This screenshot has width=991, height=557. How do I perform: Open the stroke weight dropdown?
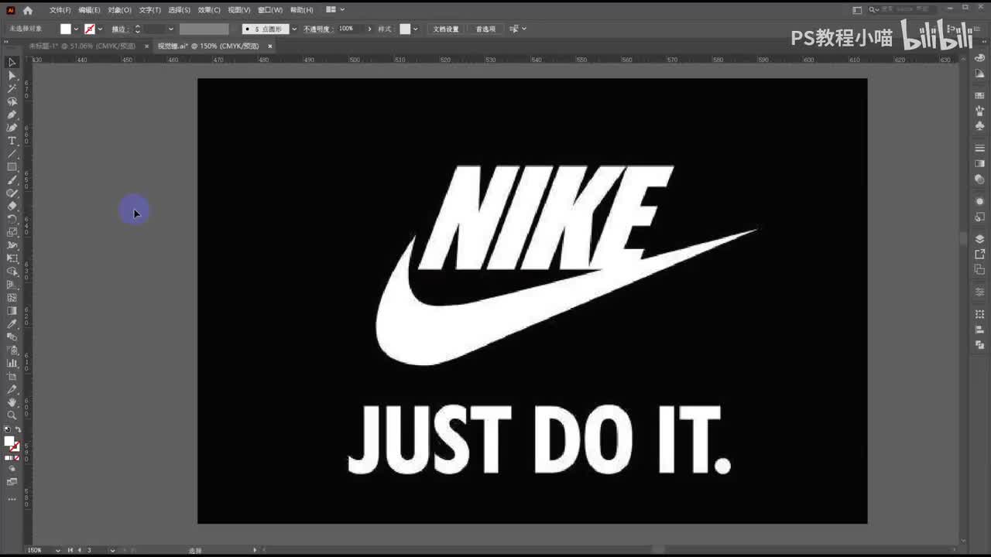tap(170, 29)
